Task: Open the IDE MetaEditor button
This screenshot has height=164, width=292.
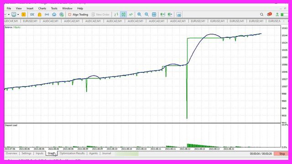Action: coord(32,15)
